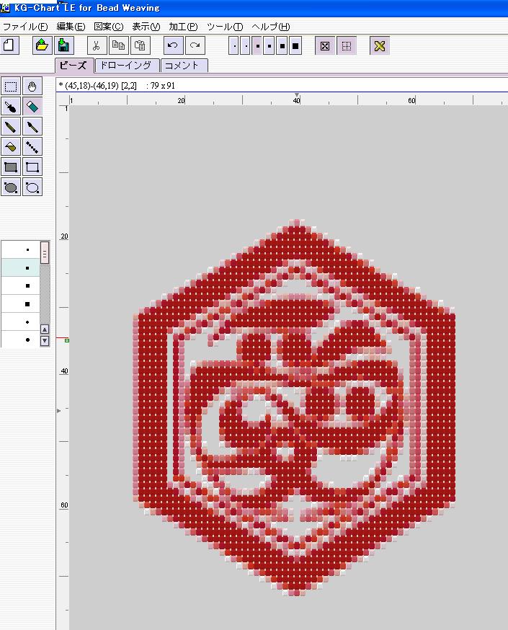This screenshot has height=630, width=508.
Task: Undo the last action
Action: [x=174, y=45]
